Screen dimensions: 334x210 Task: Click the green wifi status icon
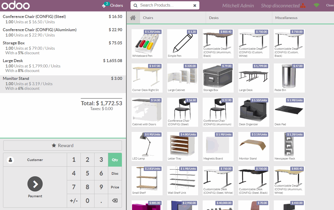point(316,5)
